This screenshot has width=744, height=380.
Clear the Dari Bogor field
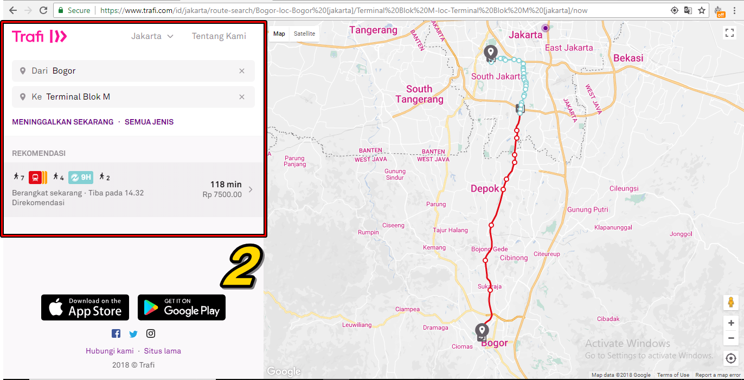point(242,71)
